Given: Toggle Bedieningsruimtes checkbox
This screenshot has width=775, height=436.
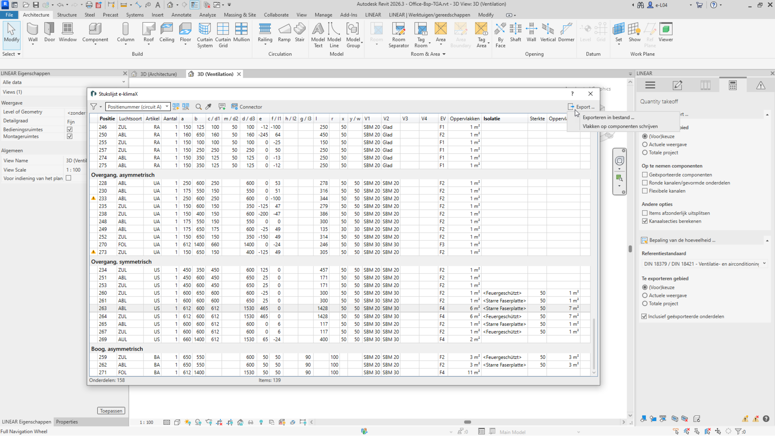Looking at the screenshot, I should (70, 129).
